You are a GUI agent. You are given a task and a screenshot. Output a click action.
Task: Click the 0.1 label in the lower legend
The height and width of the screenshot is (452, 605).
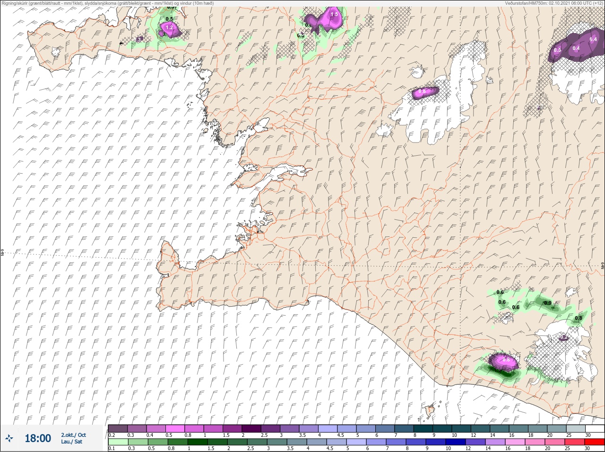click(x=112, y=448)
